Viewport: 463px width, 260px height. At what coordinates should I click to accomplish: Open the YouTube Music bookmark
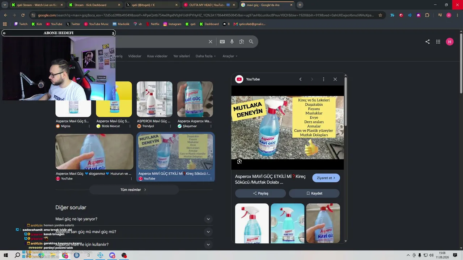click(x=96, y=24)
